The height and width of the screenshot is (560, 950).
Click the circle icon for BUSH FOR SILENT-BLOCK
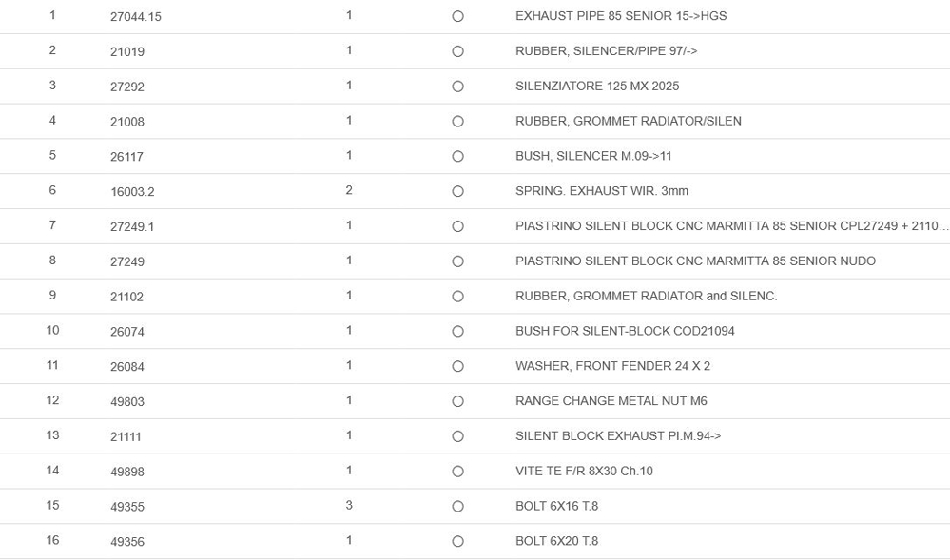click(x=457, y=331)
